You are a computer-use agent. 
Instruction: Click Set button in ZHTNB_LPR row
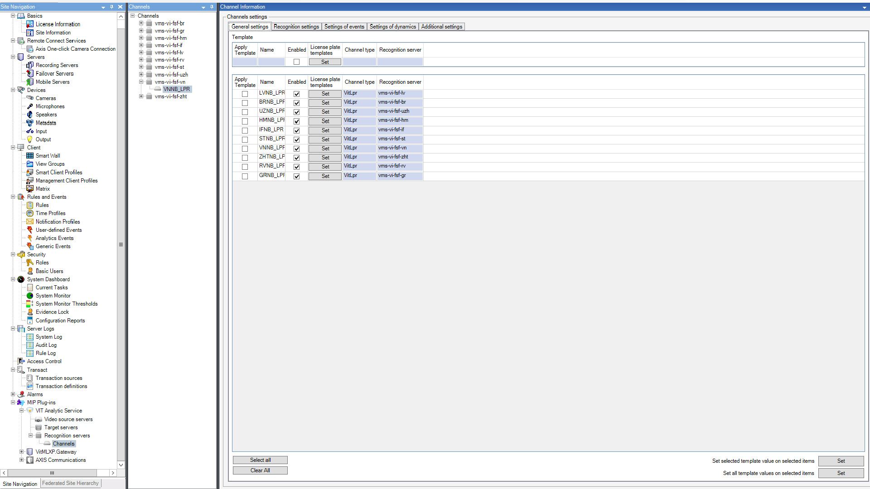pos(325,158)
